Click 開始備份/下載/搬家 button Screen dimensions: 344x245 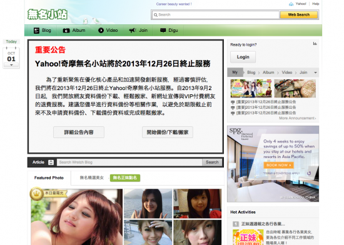coord(168,132)
